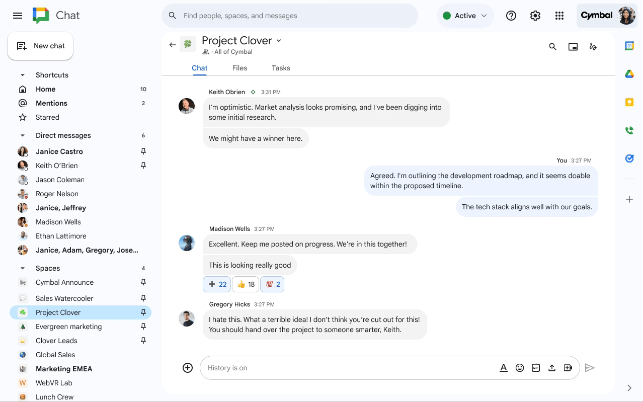Screen dimensions: 643x402
Task: Toggle the thumbs-up 18 reaction
Action: pyautogui.click(x=246, y=284)
